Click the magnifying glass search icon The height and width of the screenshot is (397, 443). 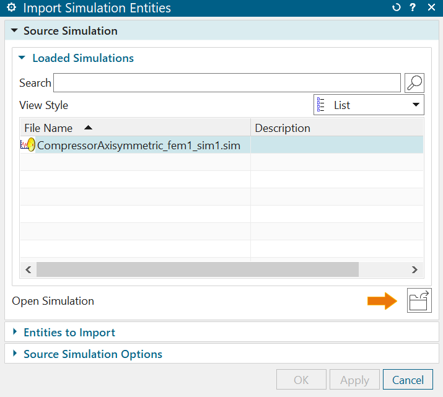[414, 83]
